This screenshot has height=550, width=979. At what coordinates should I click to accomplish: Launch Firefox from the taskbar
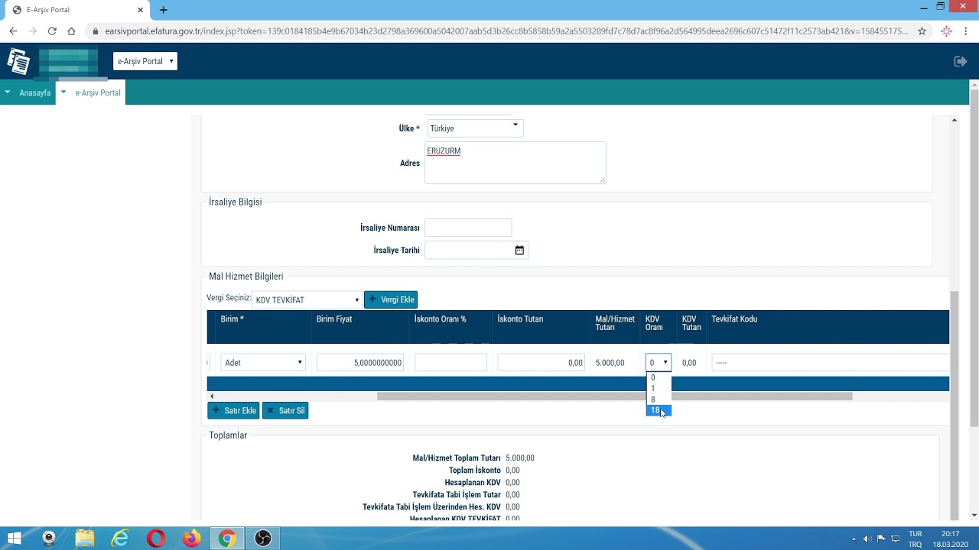191,539
